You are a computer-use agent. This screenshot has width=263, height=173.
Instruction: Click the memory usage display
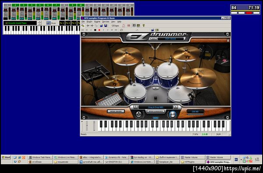tap(195, 112)
